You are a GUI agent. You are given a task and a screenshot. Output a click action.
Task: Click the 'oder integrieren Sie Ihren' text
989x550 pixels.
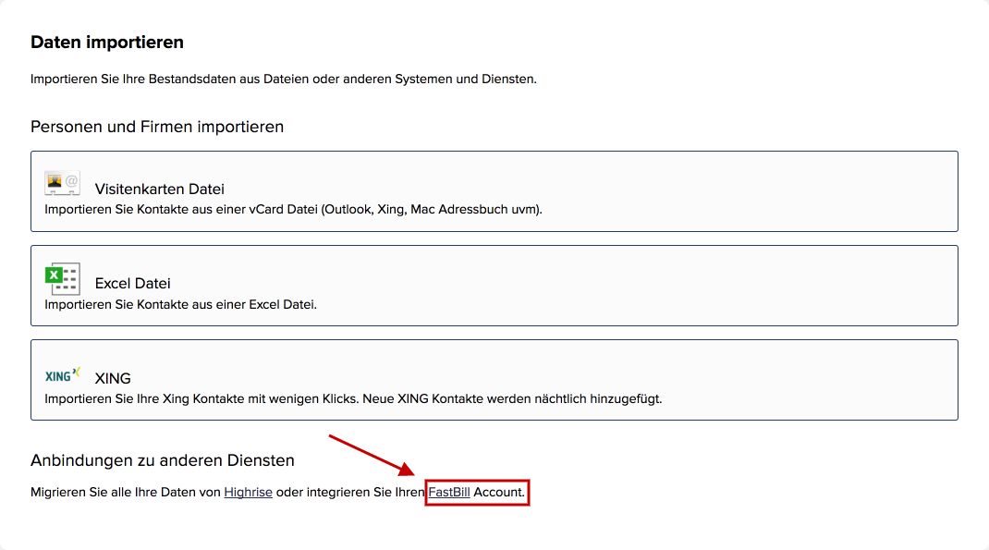(350, 492)
